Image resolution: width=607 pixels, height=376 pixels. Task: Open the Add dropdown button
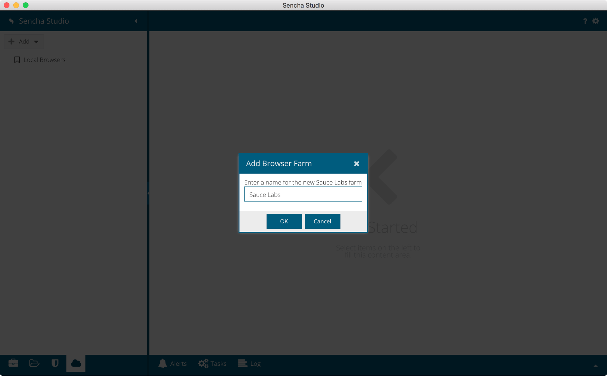tap(24, 42)
